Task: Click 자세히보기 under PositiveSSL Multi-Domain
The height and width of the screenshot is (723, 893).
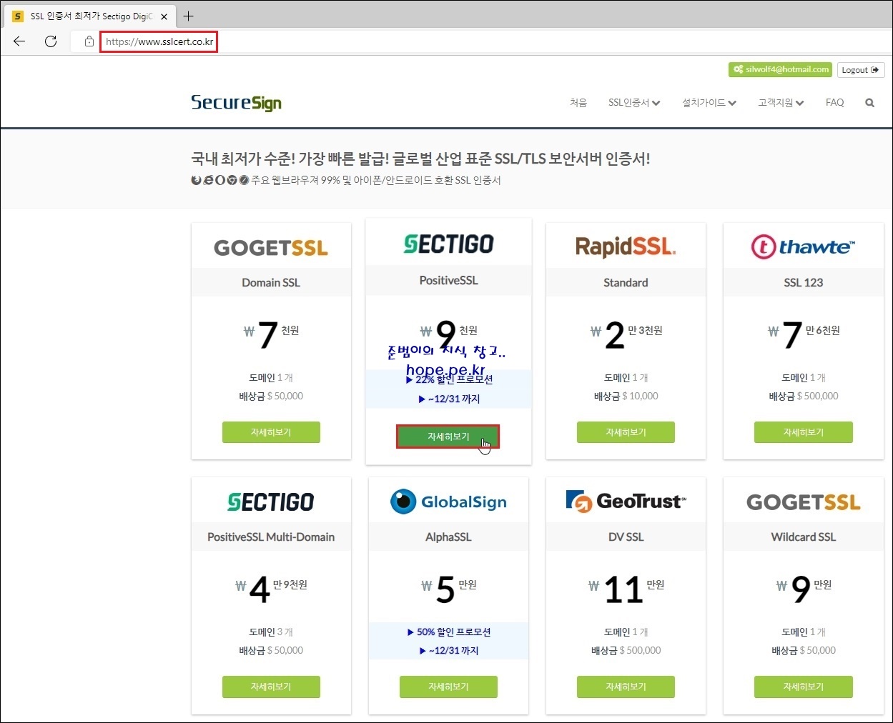Action: click(x=271, y=687)
